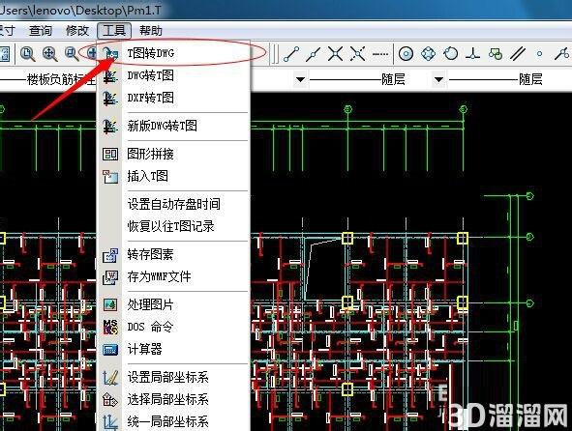The image size is (572, 431).
Task: Open the first 随层 combo dropdown arrow
Action: [x=438, y=79]
